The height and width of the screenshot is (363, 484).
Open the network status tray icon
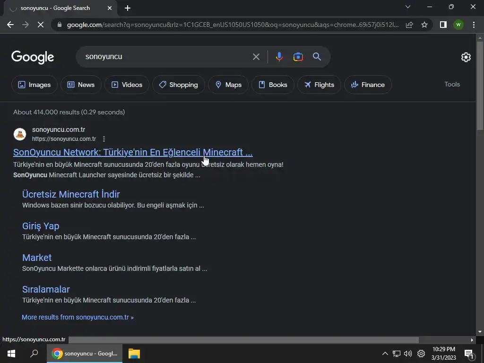click(x=397, y=354)
